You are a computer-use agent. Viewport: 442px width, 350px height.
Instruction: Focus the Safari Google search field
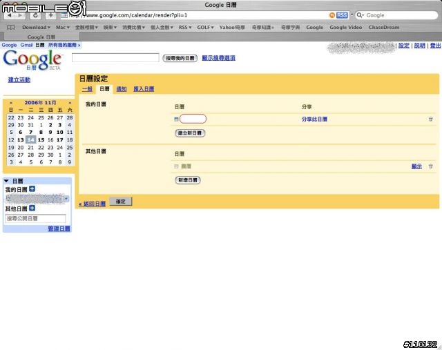396,15
